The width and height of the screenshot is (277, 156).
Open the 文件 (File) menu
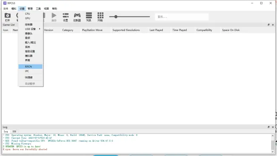click(5, 9)
